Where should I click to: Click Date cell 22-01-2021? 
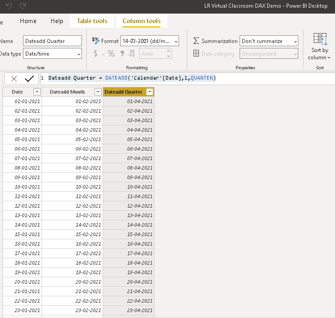23,301
